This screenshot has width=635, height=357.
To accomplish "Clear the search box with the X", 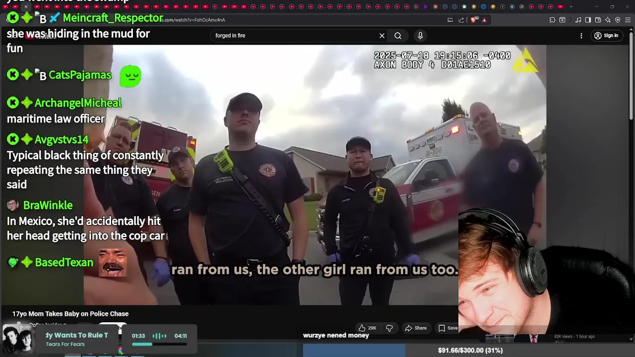I will click(382, 36).
